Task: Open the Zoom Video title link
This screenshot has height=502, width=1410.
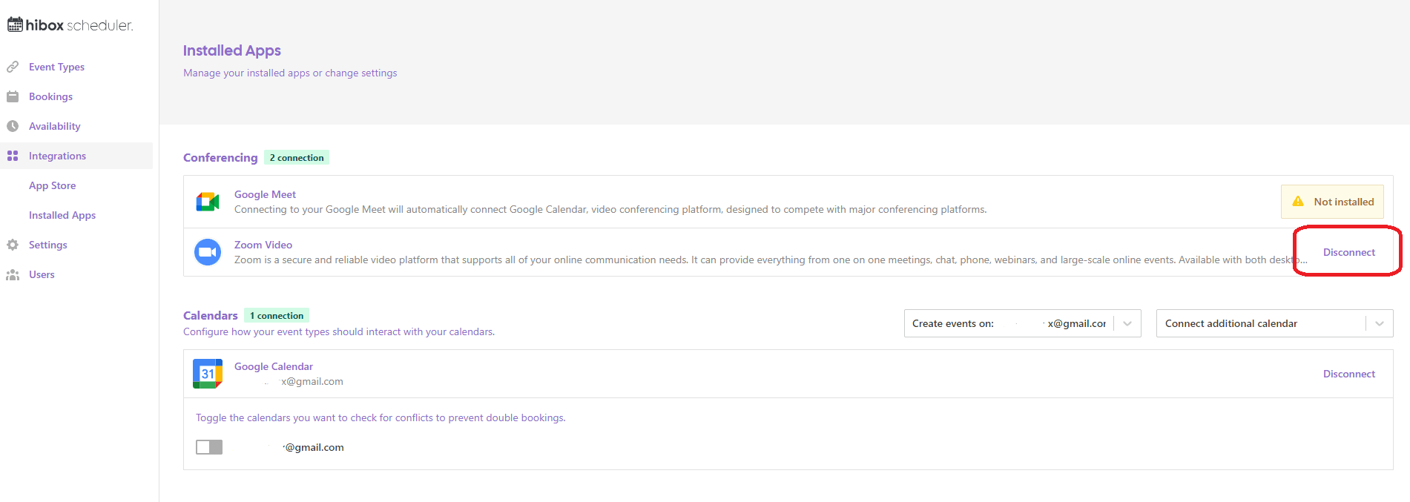Action: click(263, 245)
